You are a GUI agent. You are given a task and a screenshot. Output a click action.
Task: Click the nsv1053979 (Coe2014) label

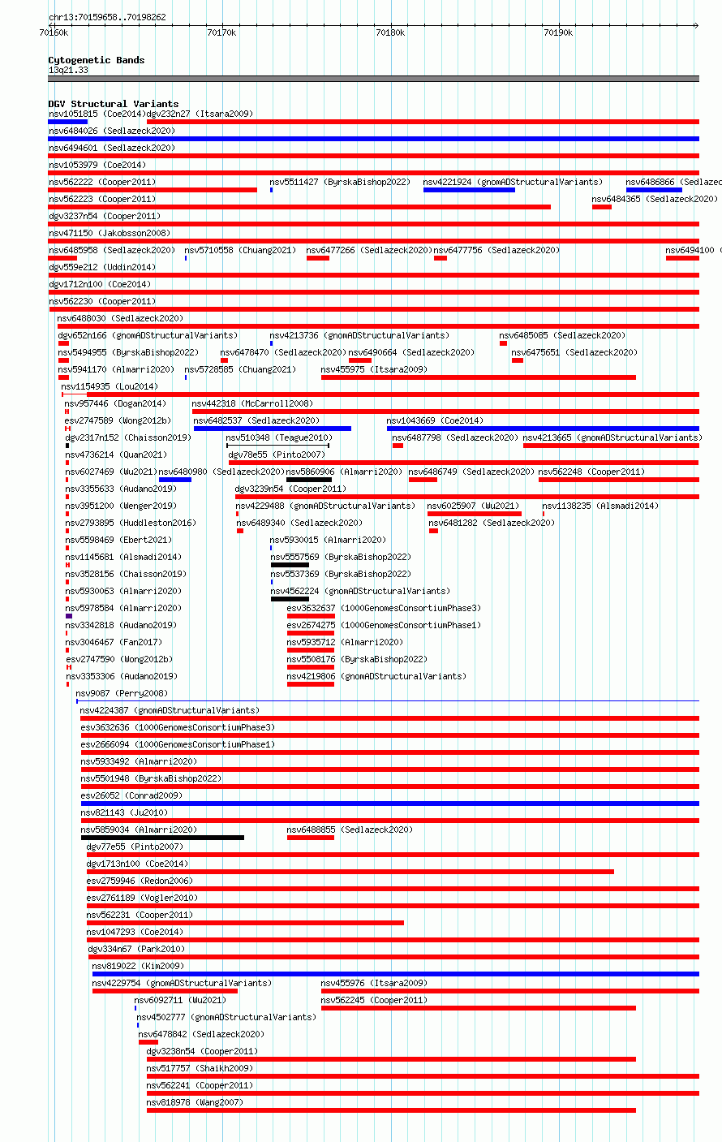click(97, 165)
